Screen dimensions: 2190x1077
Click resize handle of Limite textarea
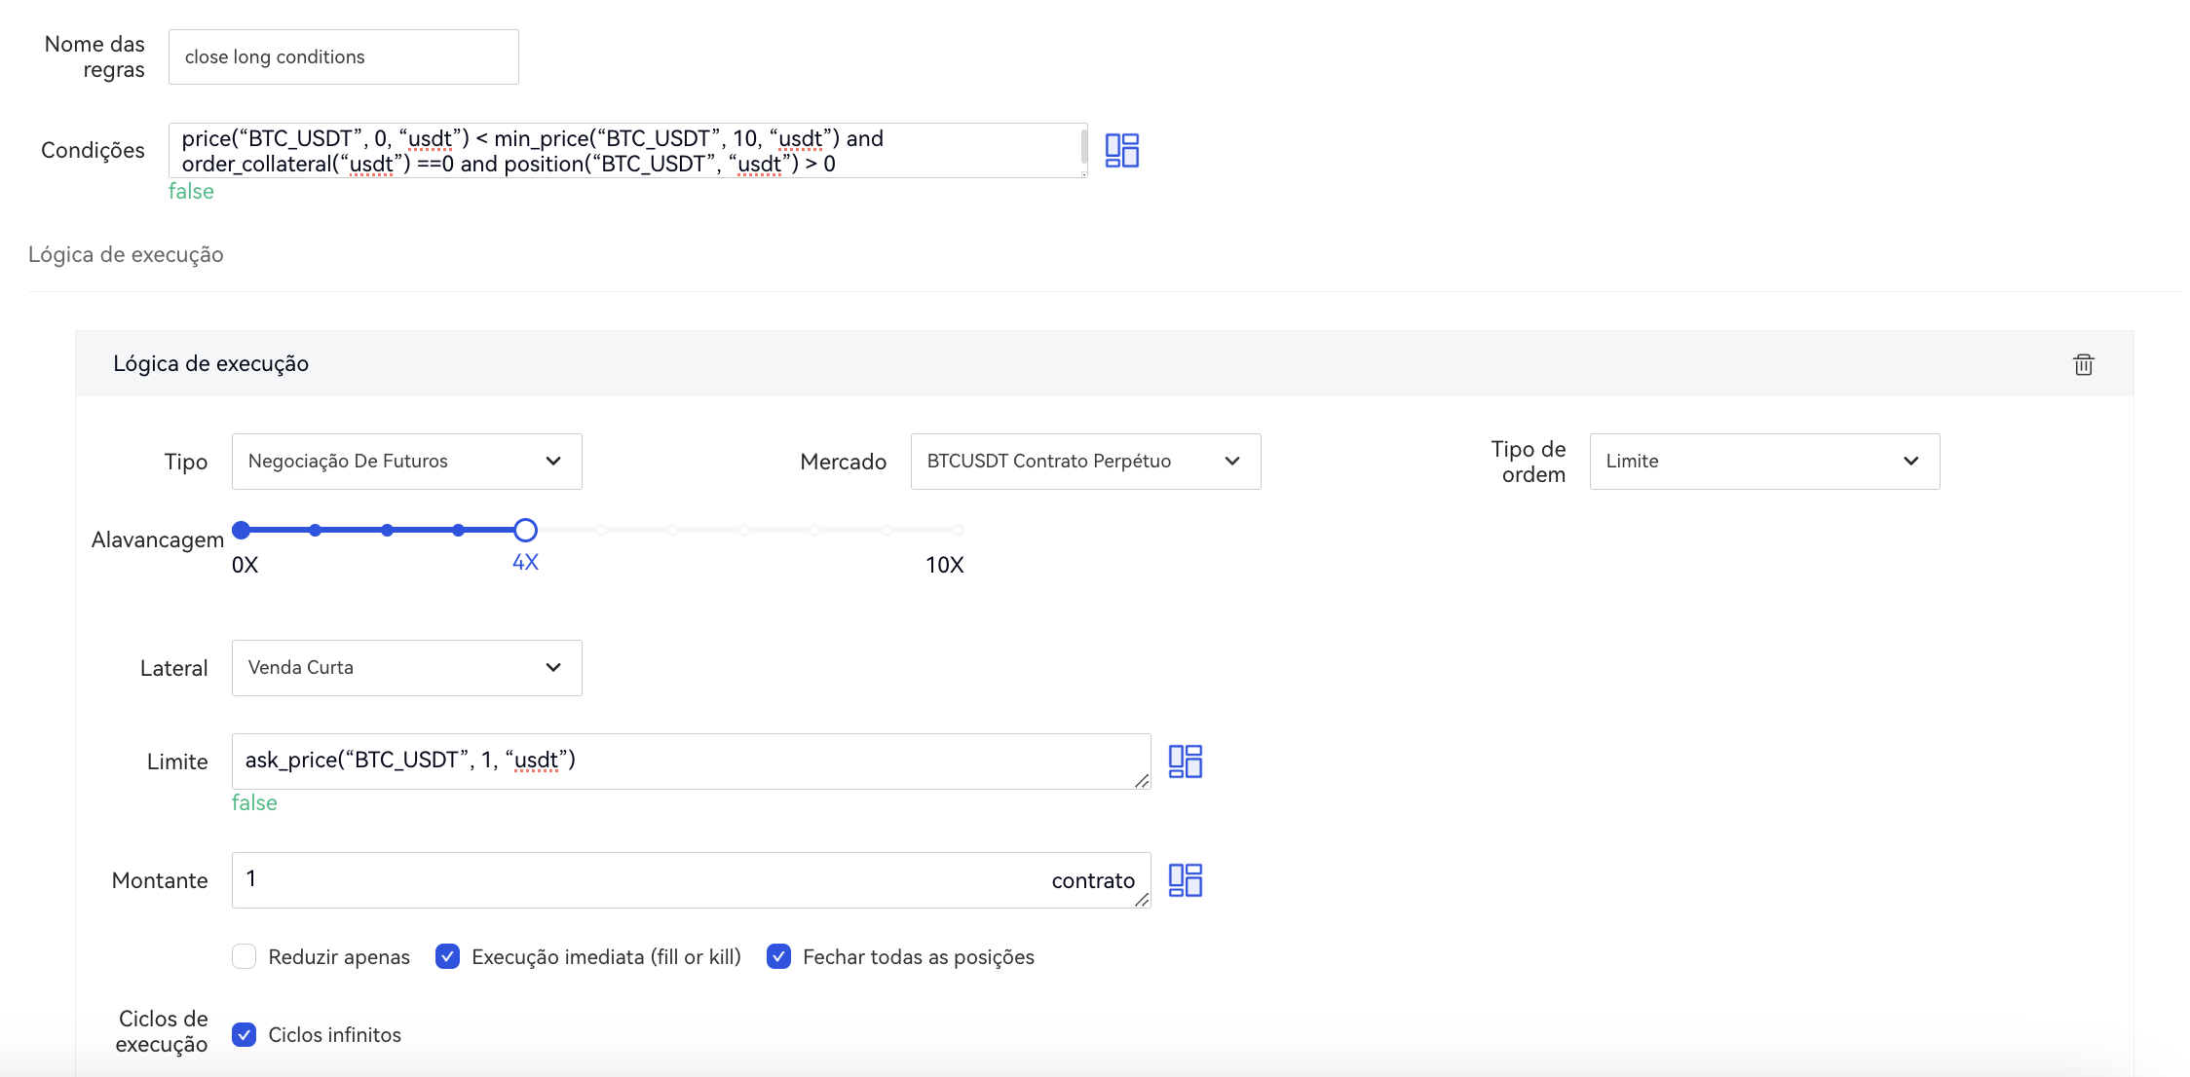tap(1142, 781)
